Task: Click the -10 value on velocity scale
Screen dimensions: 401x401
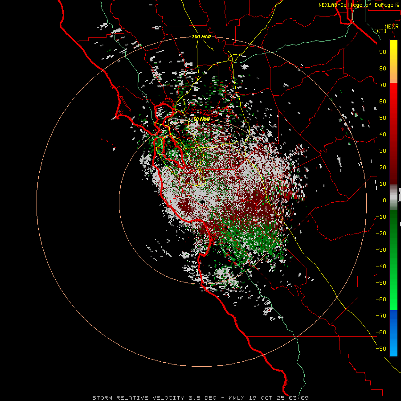Action: (x=381, y=217)
